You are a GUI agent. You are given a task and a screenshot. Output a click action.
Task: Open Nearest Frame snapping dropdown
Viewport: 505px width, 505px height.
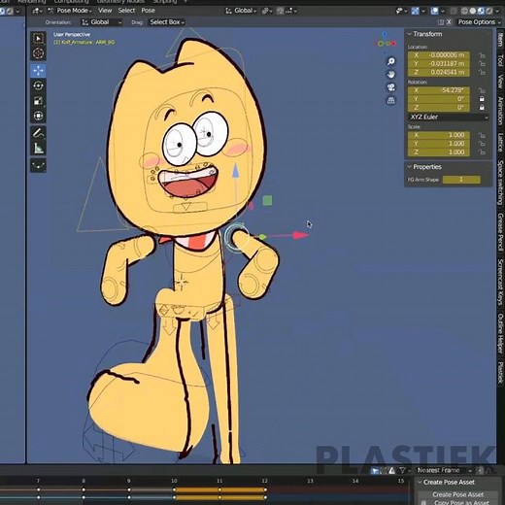tap(444, 470)
